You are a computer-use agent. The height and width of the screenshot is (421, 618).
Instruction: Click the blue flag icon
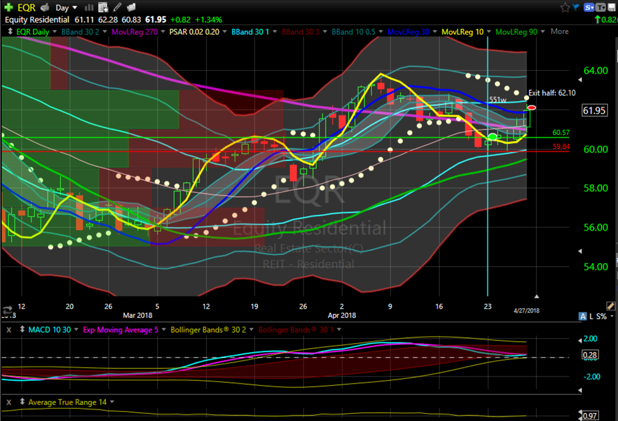pyautogui.click(x=576, y=7)
